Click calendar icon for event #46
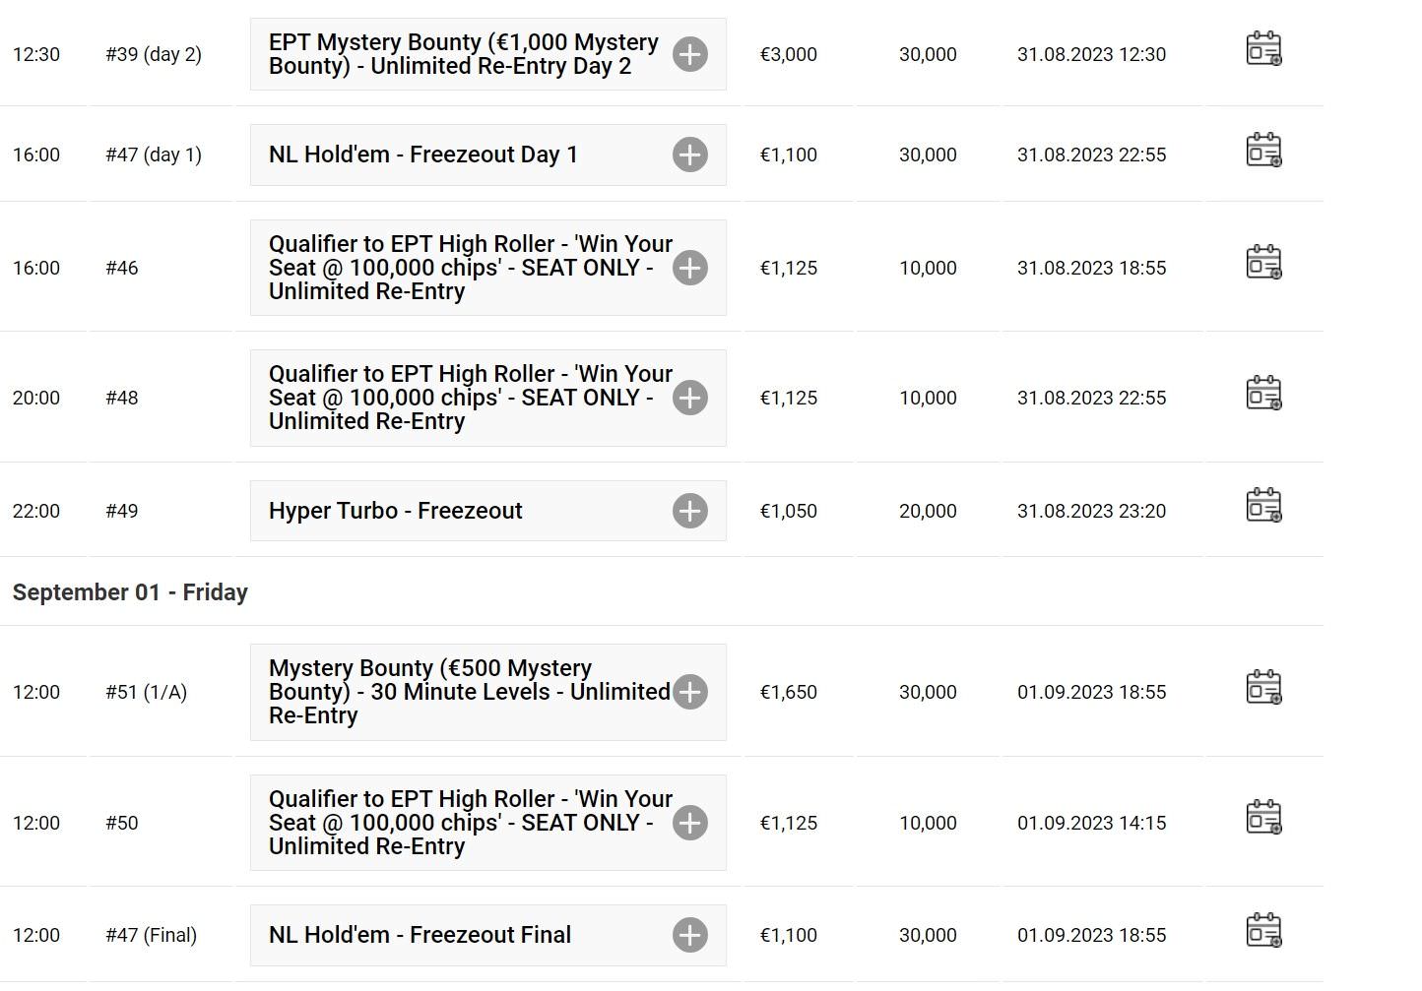1422x991 pixels. [1263, 262]
